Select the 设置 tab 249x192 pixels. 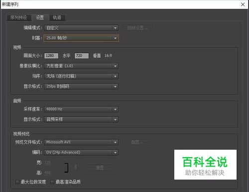coord(40,17)
